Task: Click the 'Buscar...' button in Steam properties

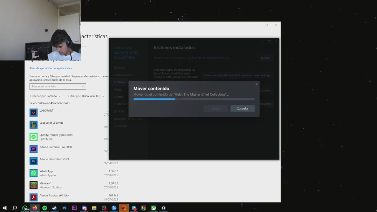Action: [266, 58]
